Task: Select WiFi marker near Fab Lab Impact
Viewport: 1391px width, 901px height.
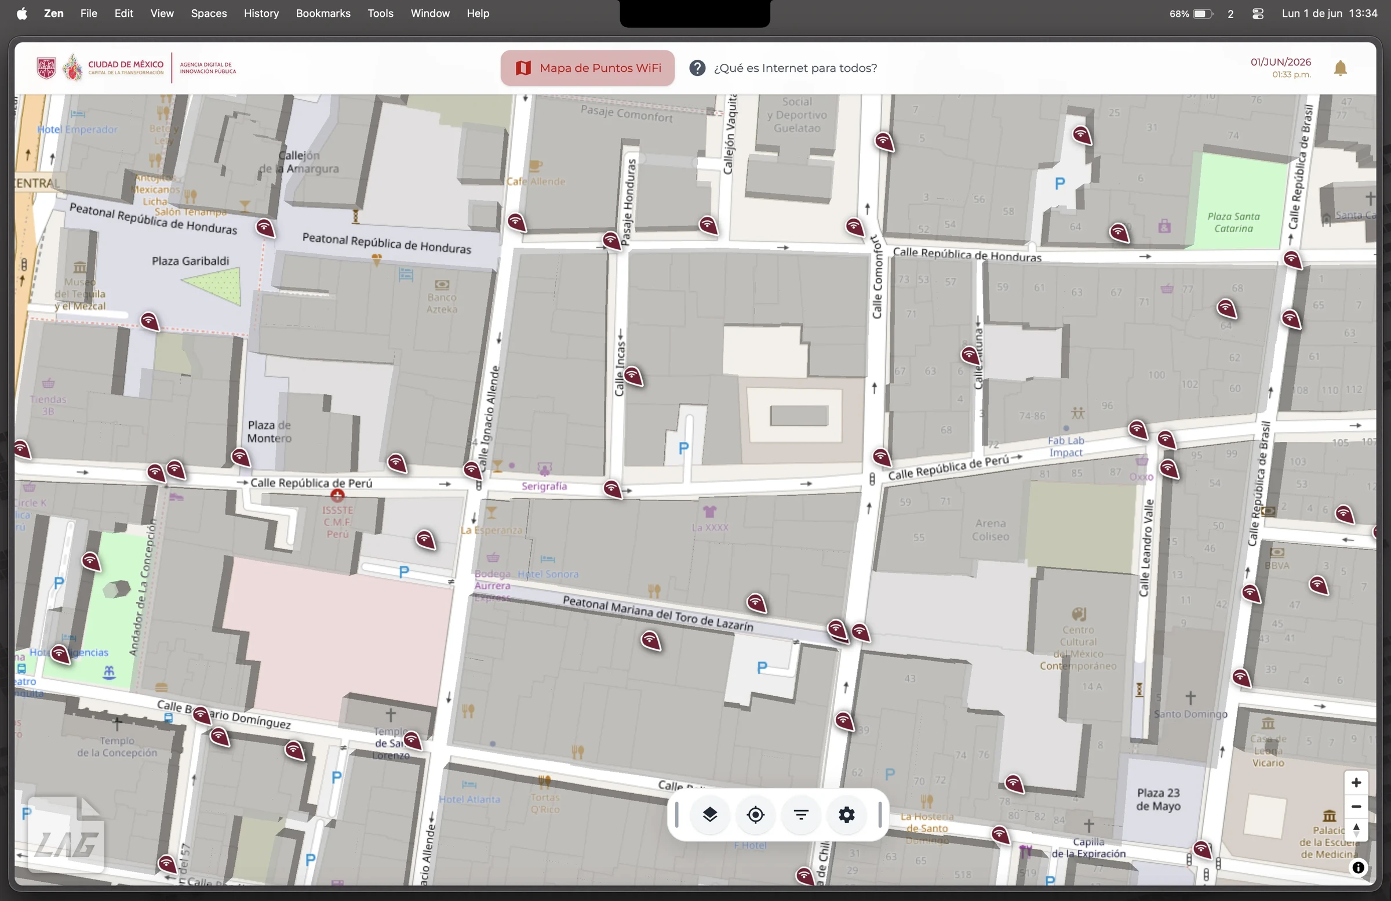Action: [1137, 430]
